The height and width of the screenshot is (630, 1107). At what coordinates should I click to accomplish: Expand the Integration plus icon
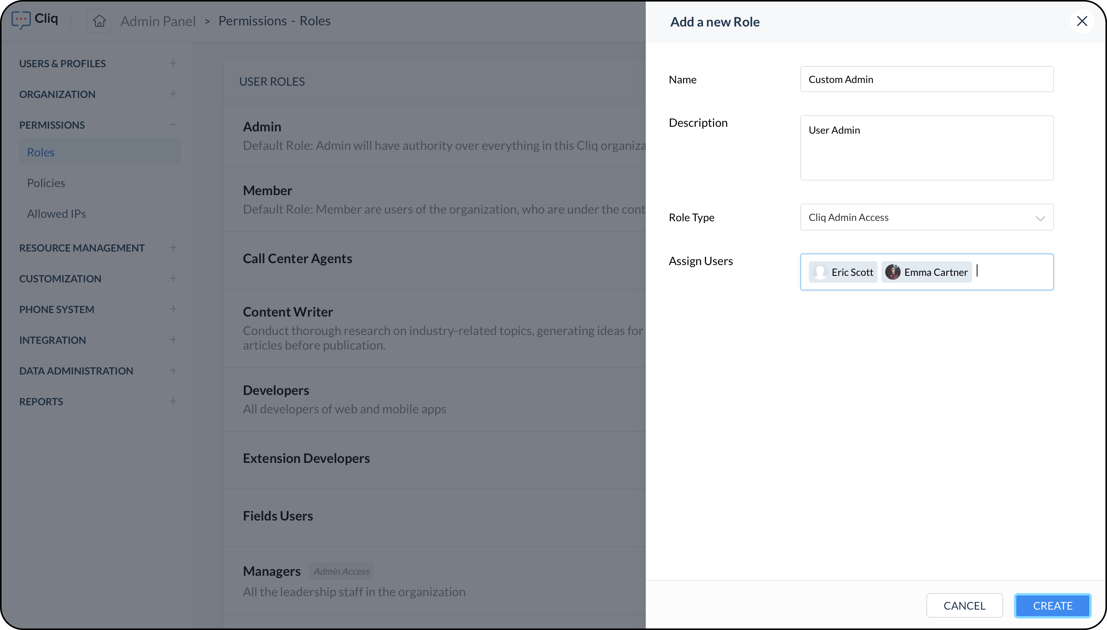click(x=173, y=340)
